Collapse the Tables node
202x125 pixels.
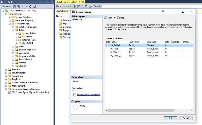tap(13, 30)
